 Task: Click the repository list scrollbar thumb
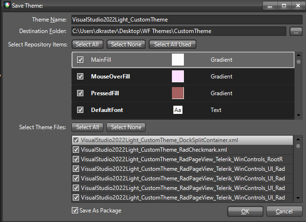[298, 62]
